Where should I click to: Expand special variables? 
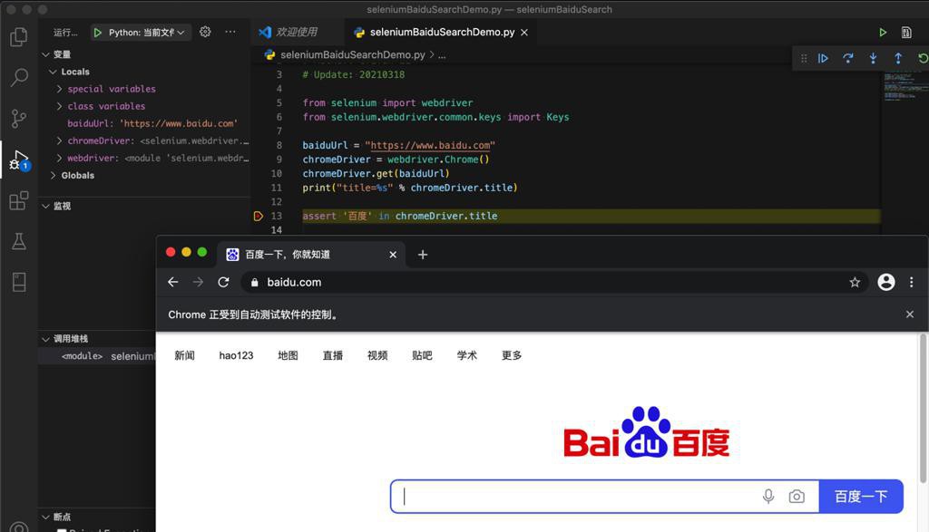tap(59, 89)
